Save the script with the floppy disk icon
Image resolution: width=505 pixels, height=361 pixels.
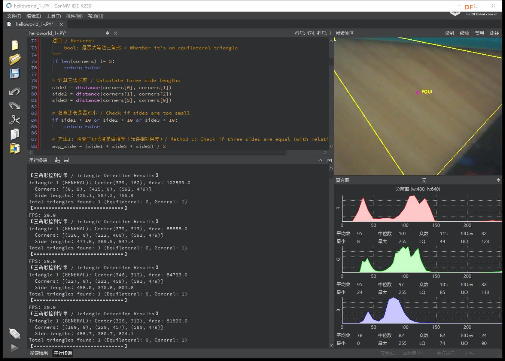click(x=15, y=73)
